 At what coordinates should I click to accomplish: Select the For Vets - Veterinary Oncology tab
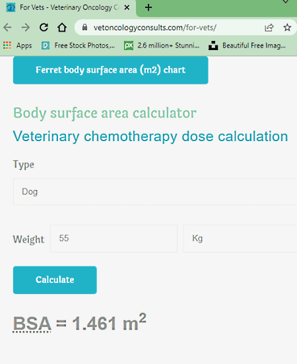click(67, 8)
